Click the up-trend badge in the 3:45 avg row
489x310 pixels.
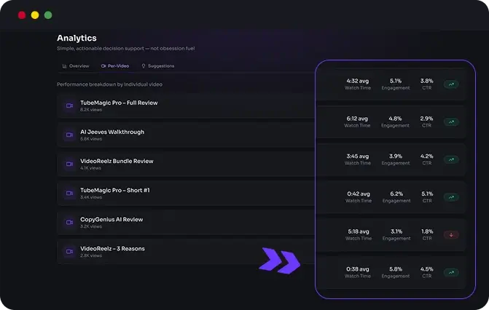click(451, 159)
